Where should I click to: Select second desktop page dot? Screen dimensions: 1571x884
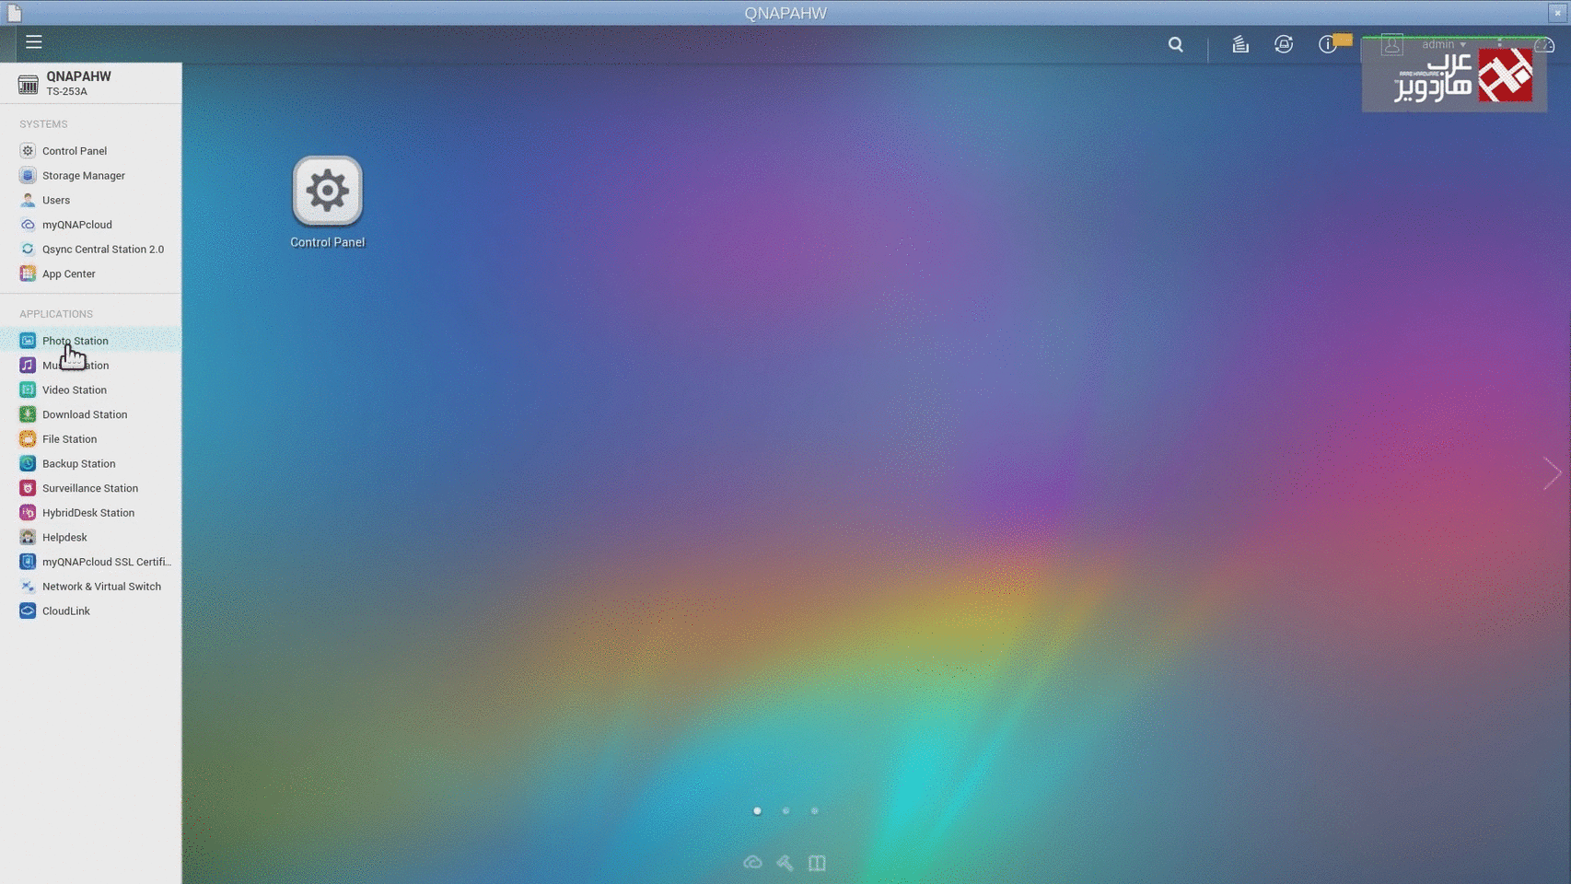tap(785, 811)
